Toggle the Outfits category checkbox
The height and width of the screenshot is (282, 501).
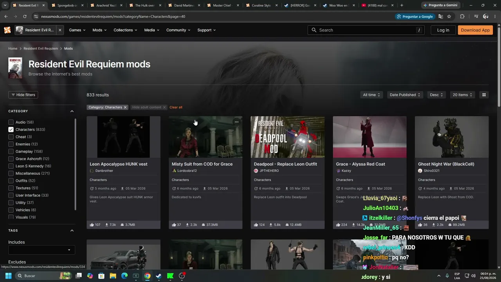[x=11, y=181]
